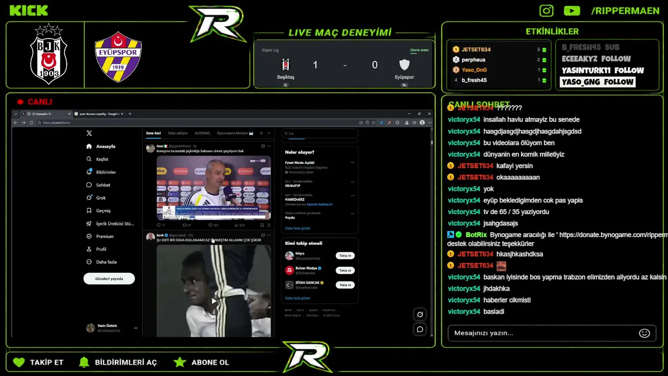Bookmark page with browser star icon
Viewport: 668px width, 376px height.
click(374, 122)
